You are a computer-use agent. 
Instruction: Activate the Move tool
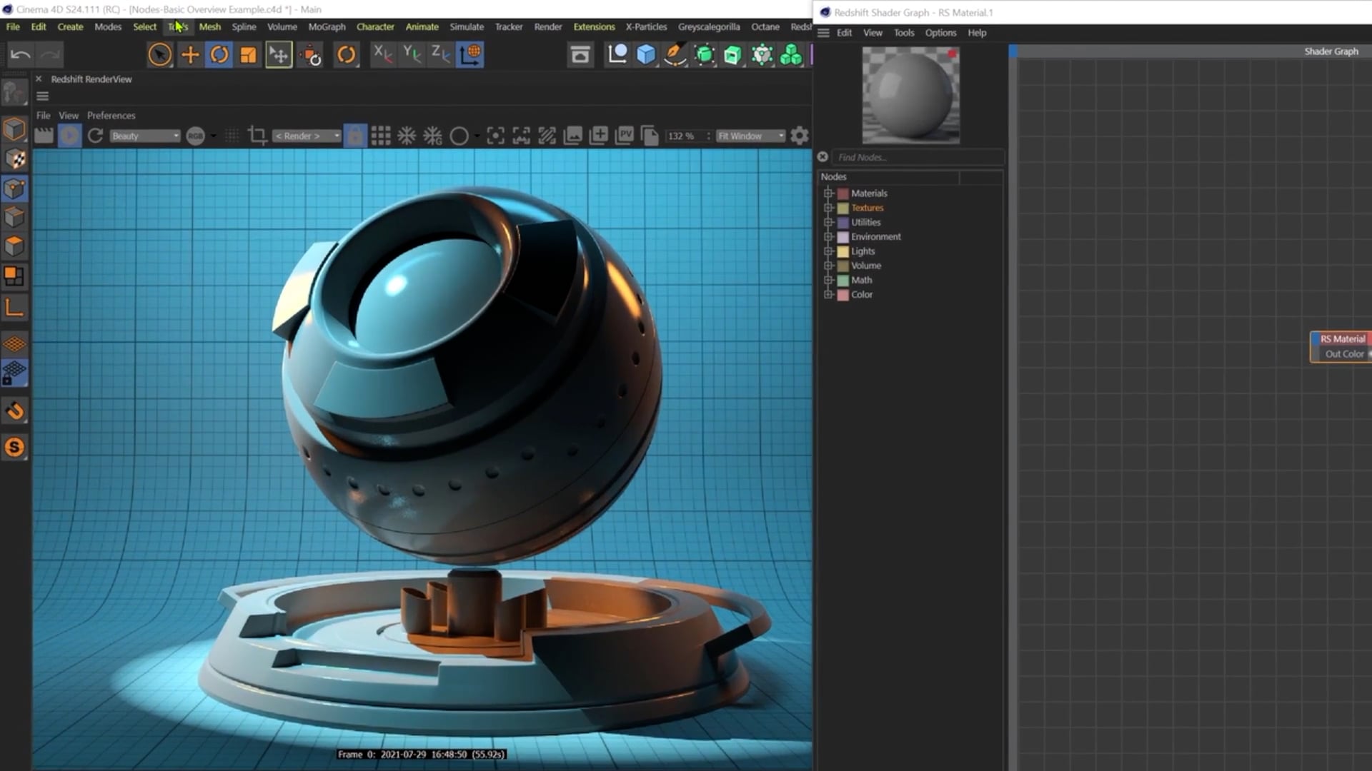coord(190,54)
